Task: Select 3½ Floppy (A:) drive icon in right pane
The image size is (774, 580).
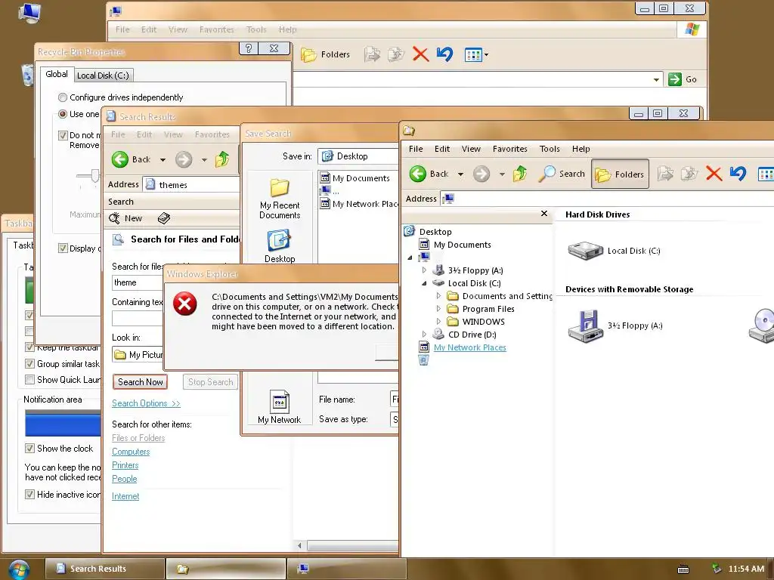Action: (x=586, y=326)
